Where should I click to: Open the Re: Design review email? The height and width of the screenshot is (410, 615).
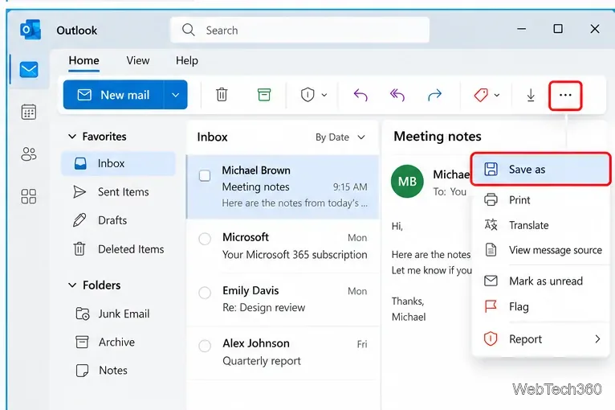283,298
